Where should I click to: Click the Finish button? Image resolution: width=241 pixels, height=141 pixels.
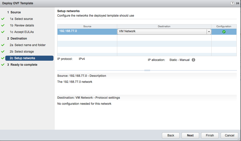pyautogui.click(x=210, y=135)
